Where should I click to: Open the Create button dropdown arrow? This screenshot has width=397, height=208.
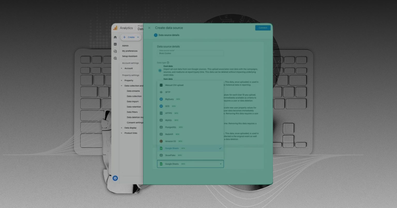[x=138, y=37]
